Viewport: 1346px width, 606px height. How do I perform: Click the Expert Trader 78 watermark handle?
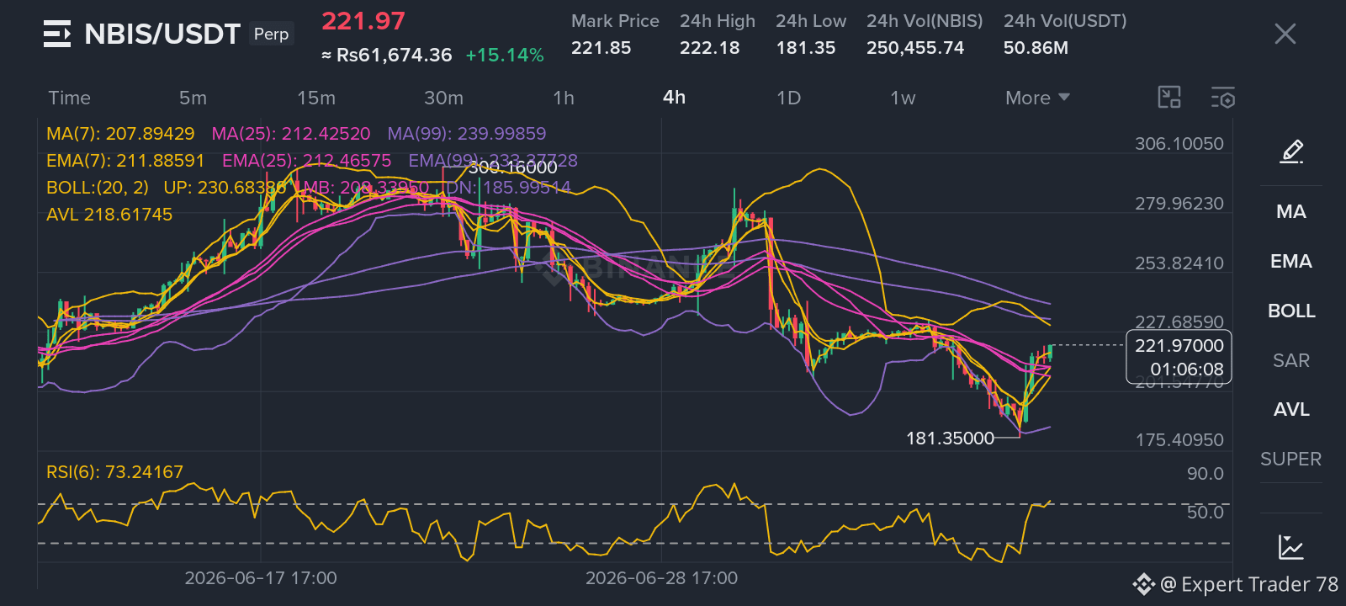[x=1249, y=584]
